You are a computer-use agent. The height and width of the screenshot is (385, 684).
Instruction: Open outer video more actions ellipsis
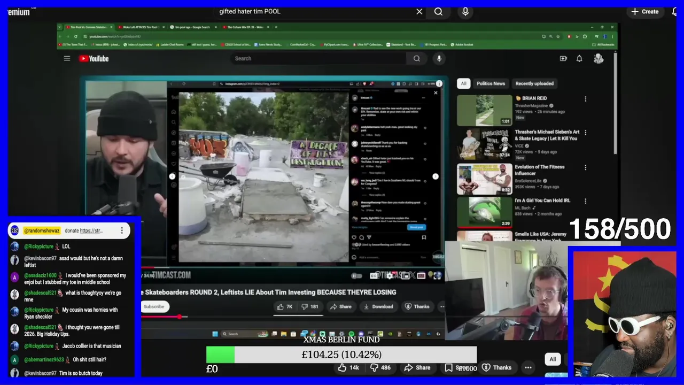click(x=528, y=367)
